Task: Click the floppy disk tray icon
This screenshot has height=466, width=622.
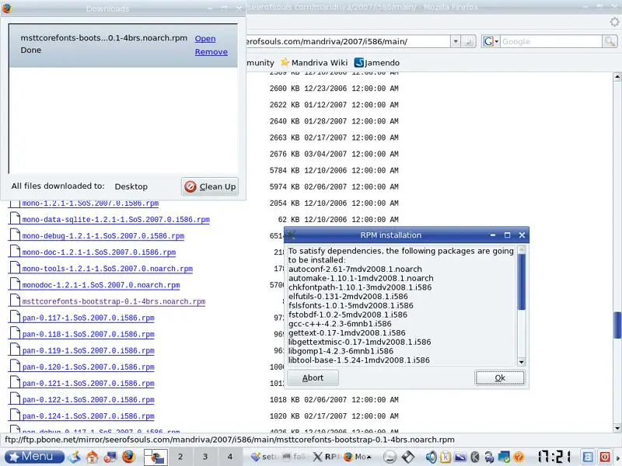Action: click(x=408, y=457)
